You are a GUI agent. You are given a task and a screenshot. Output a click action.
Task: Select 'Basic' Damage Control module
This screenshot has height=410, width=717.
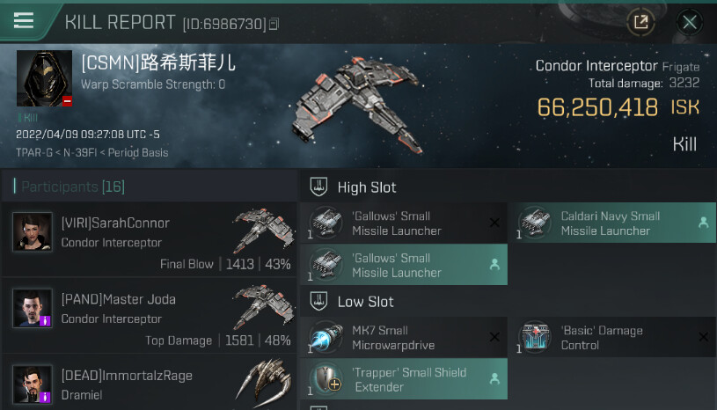(611, 337)
